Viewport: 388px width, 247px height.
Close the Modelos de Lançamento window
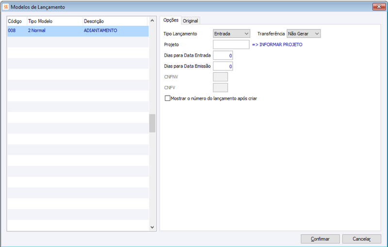(379, 7)
